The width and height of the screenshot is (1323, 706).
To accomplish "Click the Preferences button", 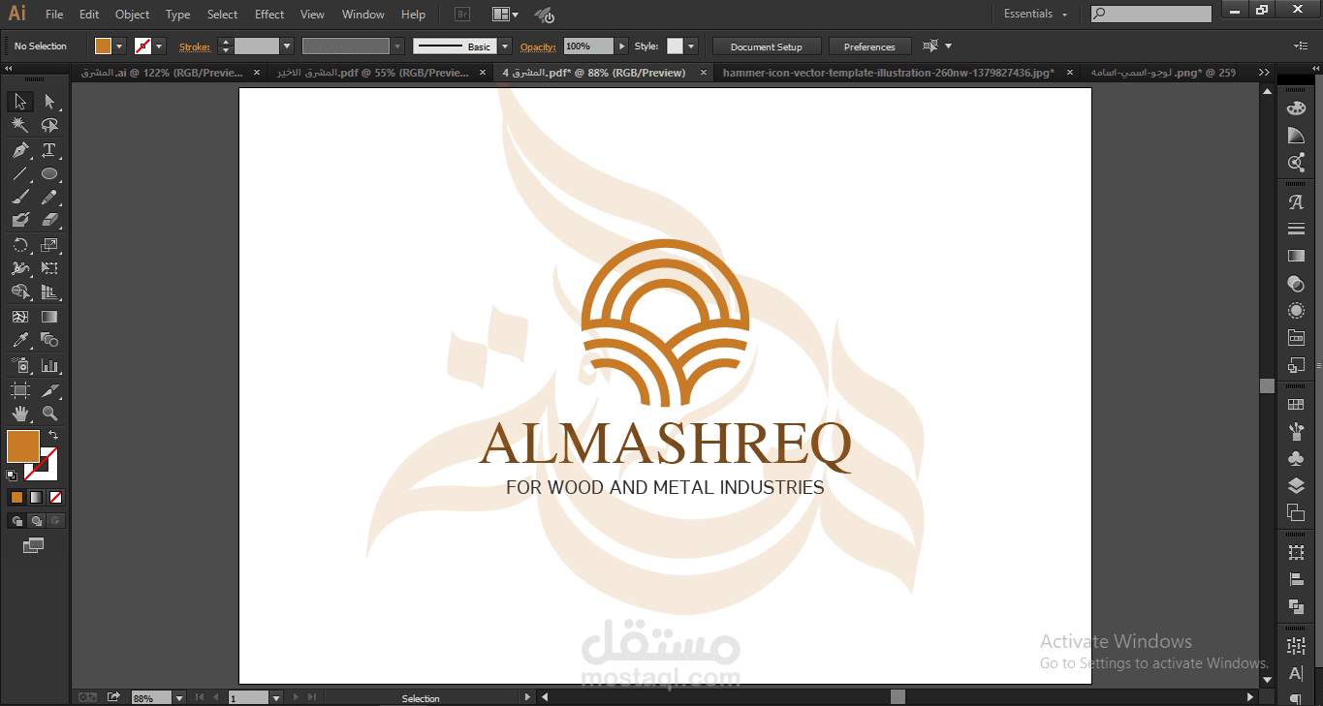I will [x=869, y=46].
